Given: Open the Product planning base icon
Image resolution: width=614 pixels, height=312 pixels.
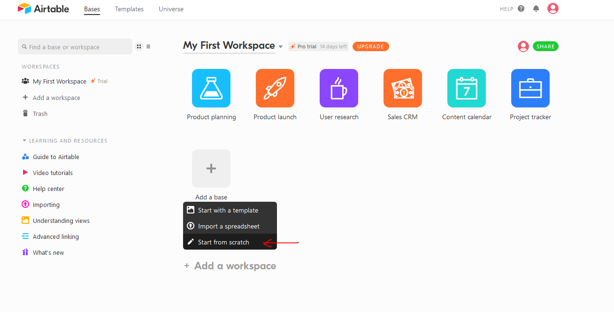Looking at the screenshot, I should (x=211, y=88).
